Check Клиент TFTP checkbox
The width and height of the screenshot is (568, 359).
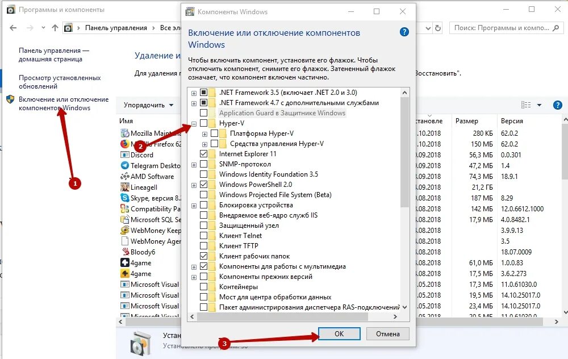coord(203,245)
